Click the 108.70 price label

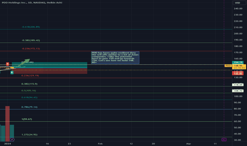238,91
